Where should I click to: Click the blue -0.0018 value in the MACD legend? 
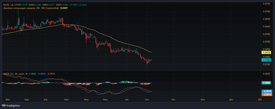coord(41,74)
